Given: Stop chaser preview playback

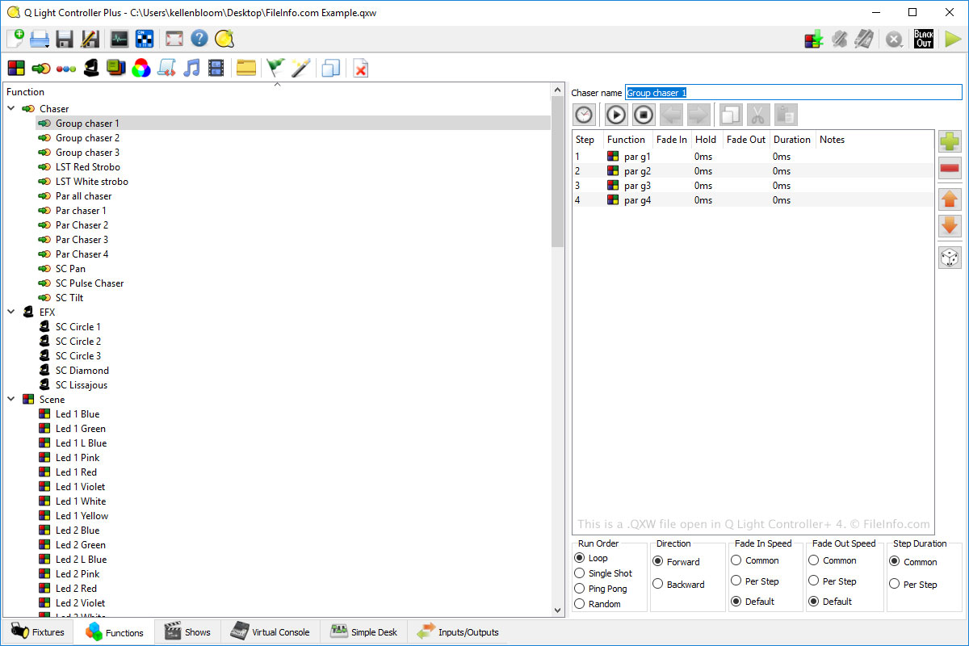Looking at the screenshot, I should [x=643, y=115].
